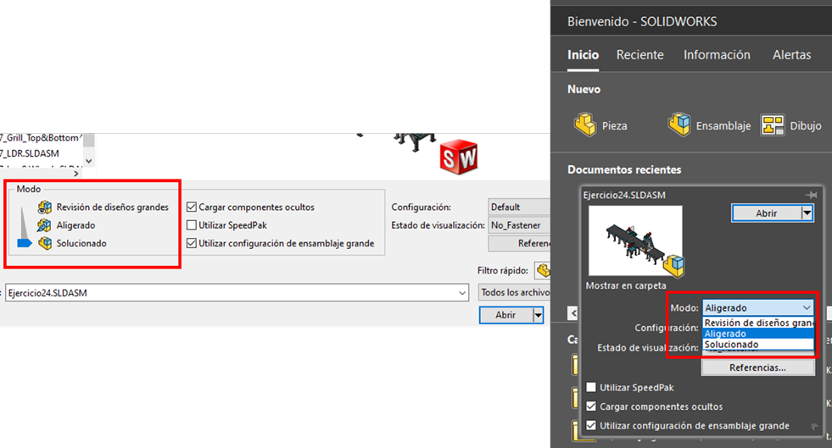Select the Revisión de diseños grandes mode icon
The image size is (832, 448).
pos(45,207)
